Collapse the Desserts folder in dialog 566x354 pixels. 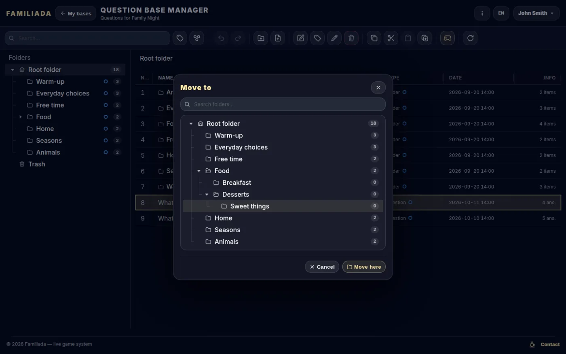click(207, 195)
